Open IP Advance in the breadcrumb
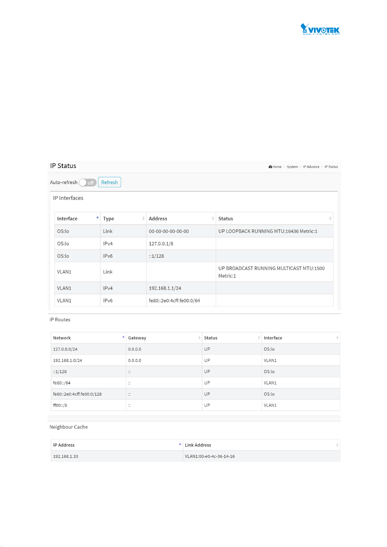This screenshot has height=547, width=387. (x=311, y=167)
